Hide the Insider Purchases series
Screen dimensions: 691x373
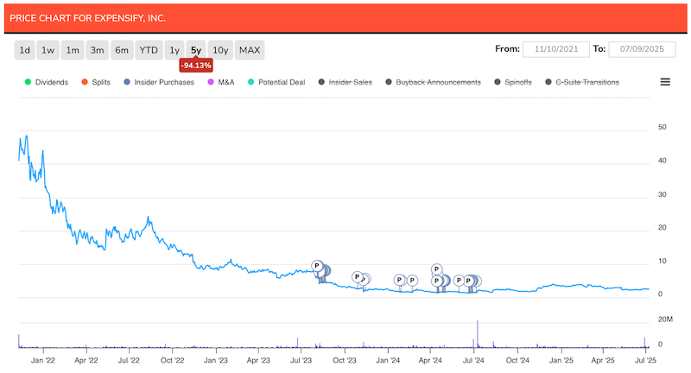[159, 82]
